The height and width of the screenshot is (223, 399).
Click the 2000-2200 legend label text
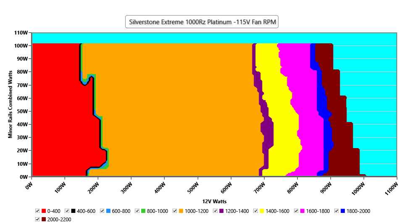tap(59, 220)
